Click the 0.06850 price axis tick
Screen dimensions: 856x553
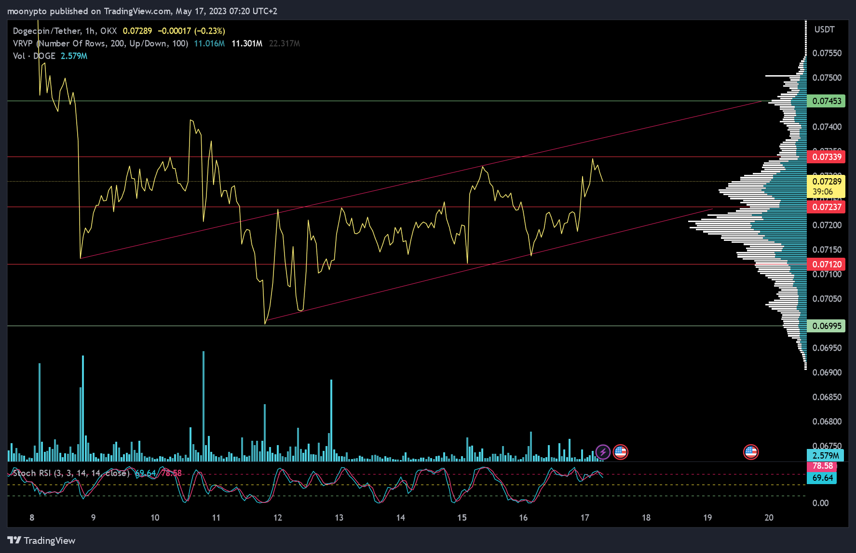click(827, 397)
